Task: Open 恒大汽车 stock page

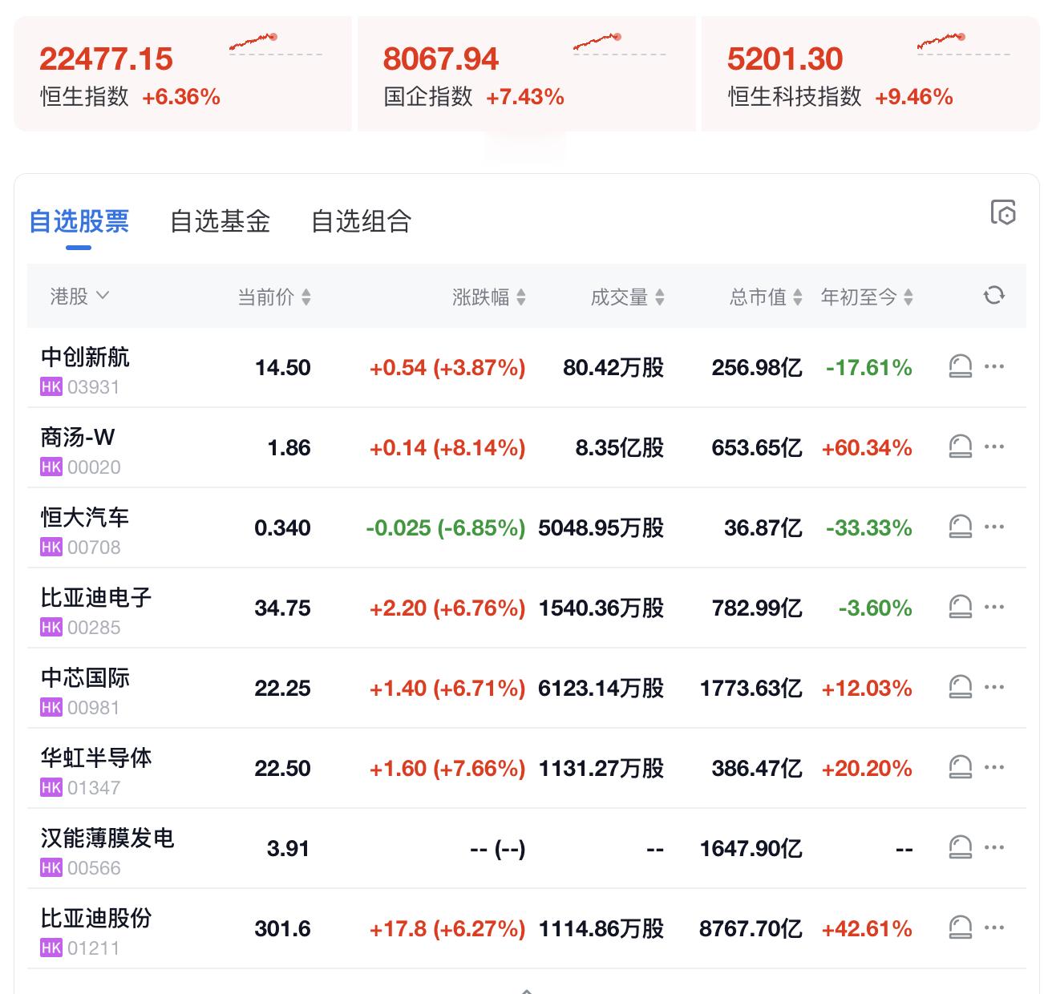Action: (x=85, y=517)
